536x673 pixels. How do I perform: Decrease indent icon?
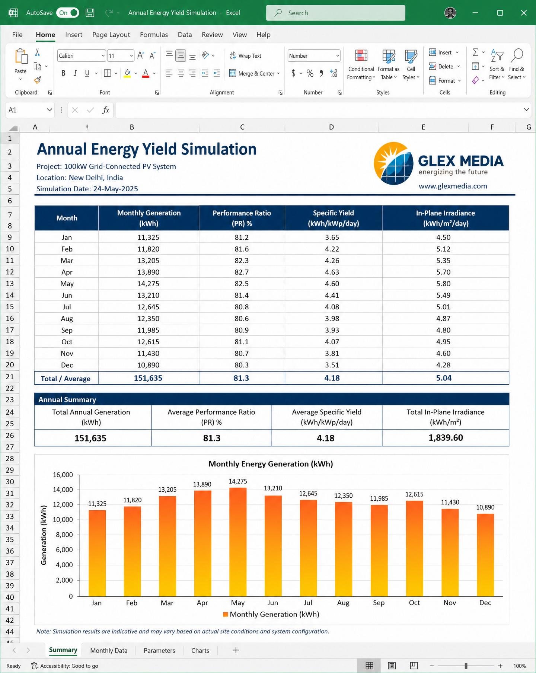click(x=205, y=73)
